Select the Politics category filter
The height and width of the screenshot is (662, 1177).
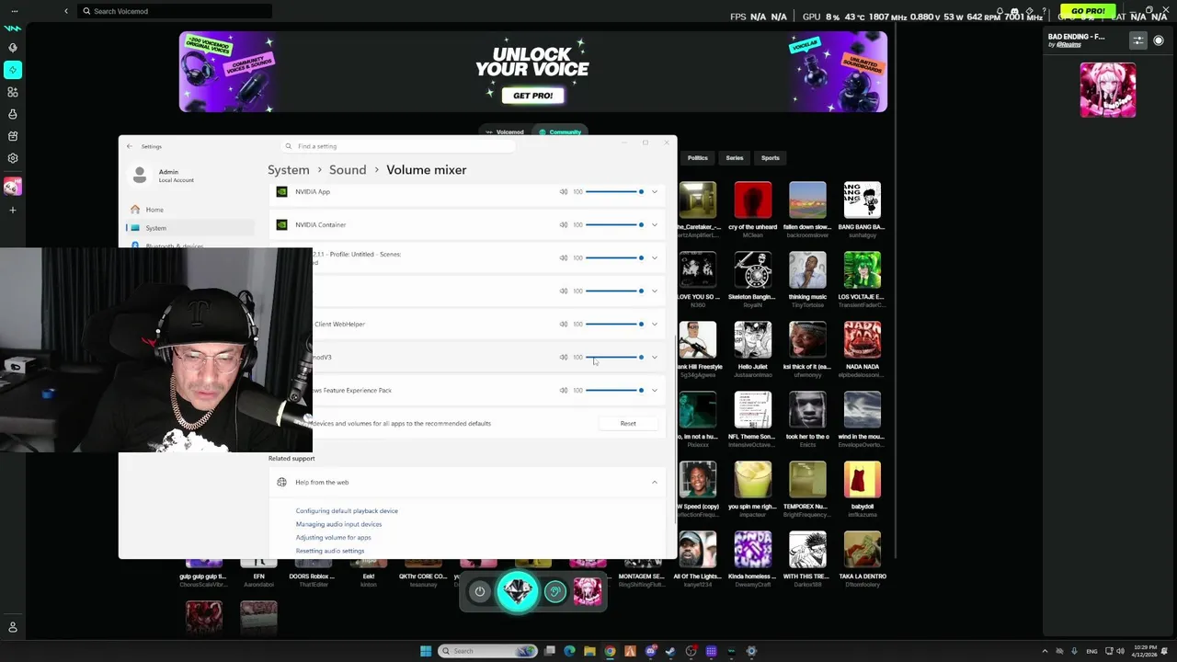point(698,158)
